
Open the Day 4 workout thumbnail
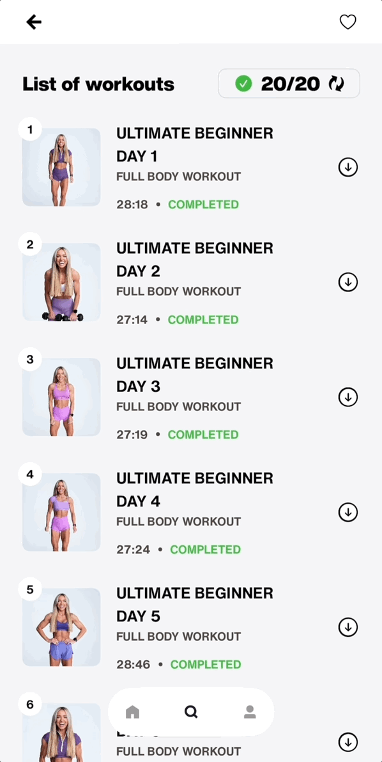(x=61, y=511)
